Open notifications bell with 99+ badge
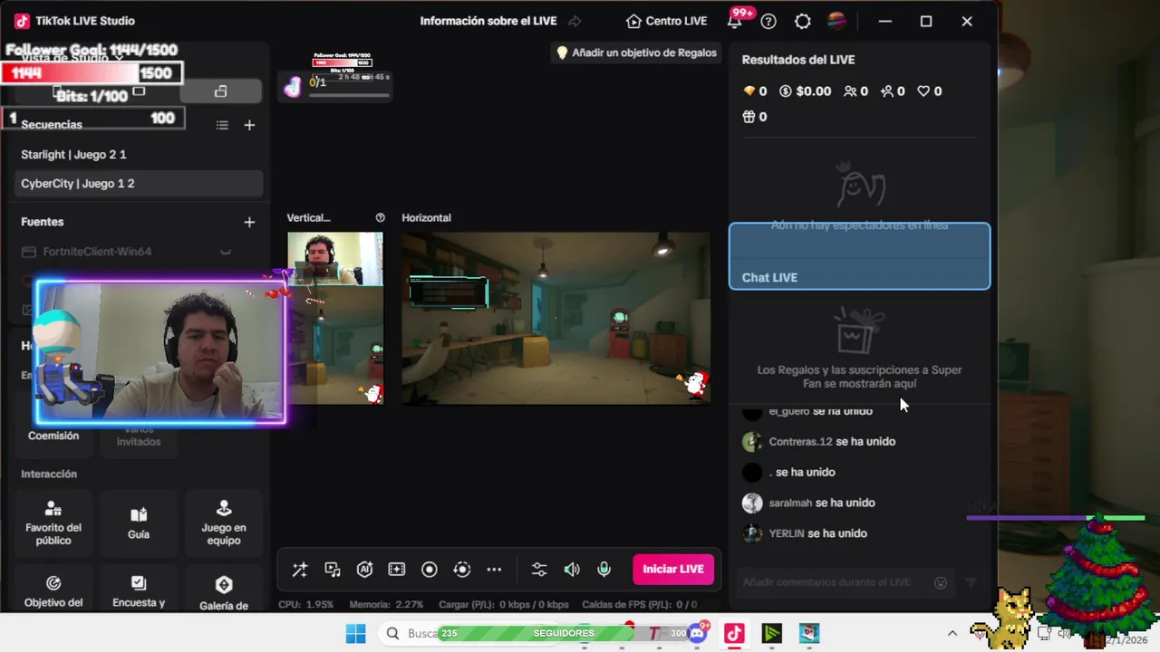Screen dimensions: 1160x652 click(736, 21)
